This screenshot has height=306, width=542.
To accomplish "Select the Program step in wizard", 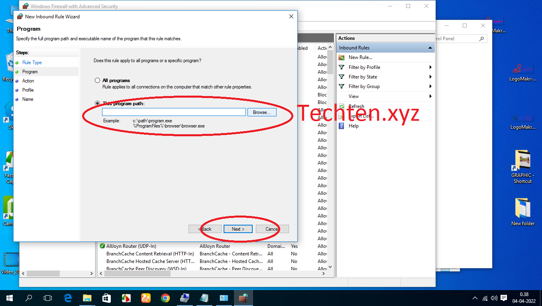I will click(30, 72).
